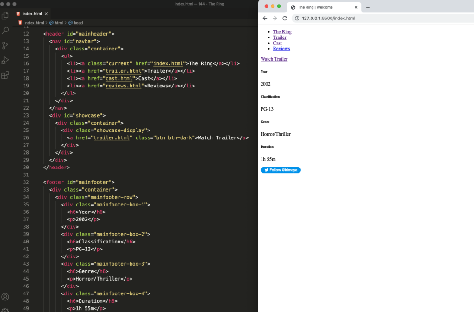
Task: Go back in the browser
Action: tap(265, 18)
